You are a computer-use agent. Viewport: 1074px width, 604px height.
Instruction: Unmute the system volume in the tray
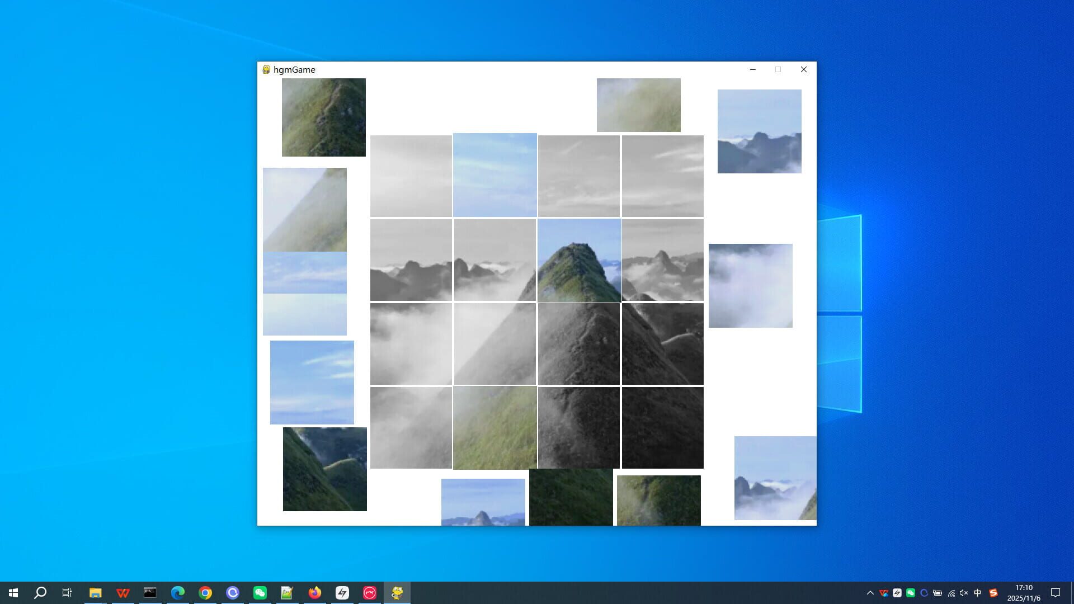964,592
